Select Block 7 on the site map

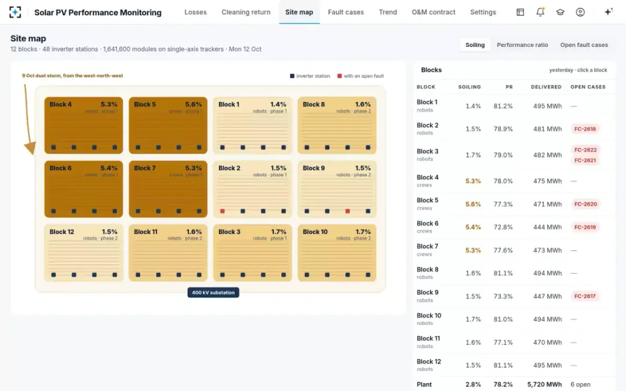[x=168, y=189]
